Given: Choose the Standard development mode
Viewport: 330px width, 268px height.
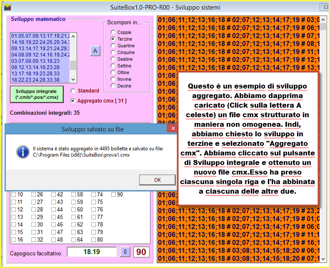Looking at the screenshot, I should click(x=73, y=91).
